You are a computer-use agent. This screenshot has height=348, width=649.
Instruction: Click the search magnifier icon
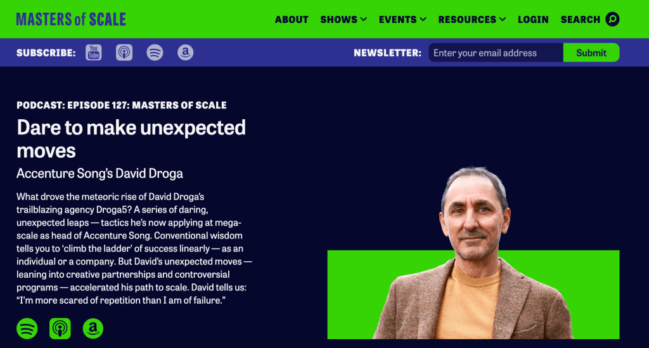point(612,20)
